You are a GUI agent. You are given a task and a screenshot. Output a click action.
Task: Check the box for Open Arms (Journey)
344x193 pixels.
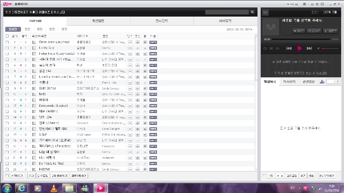tap(7, 42)
